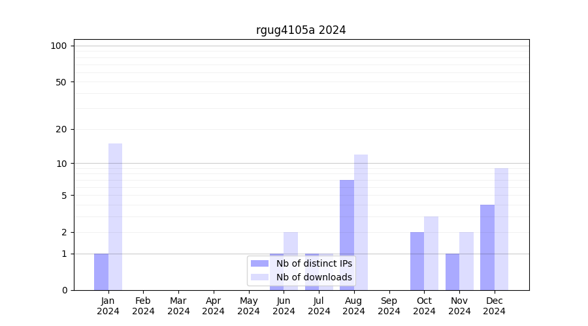588x326 pixels.
Task: Click the 'Nb of distinct IPs' legend swatch
Action: [x=260, y=263]
